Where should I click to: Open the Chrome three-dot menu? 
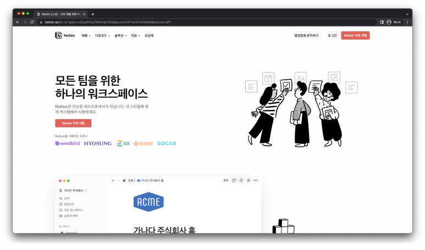(x=407, y=22)
